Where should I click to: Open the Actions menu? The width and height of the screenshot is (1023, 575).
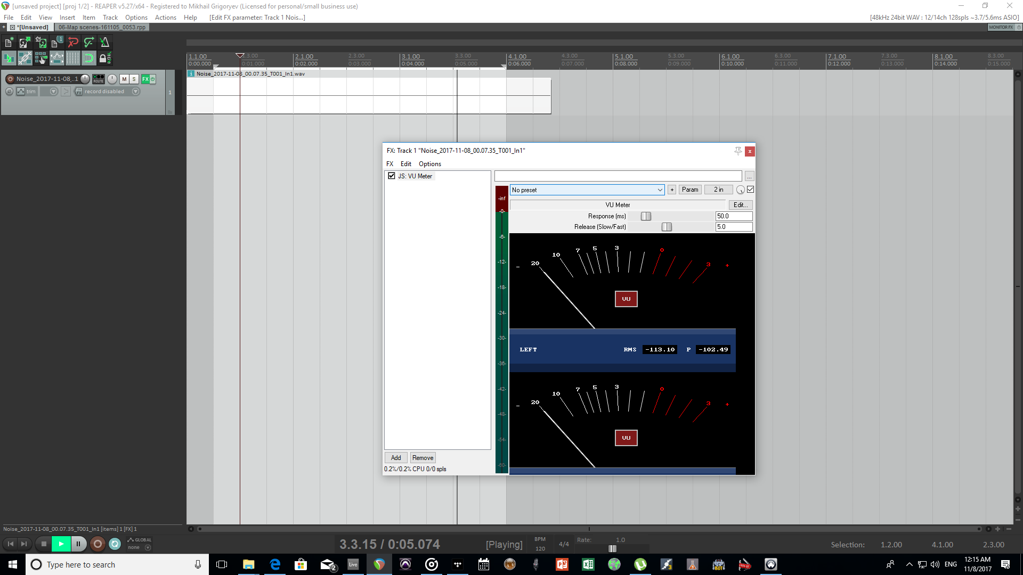click(x=165, y=18)
